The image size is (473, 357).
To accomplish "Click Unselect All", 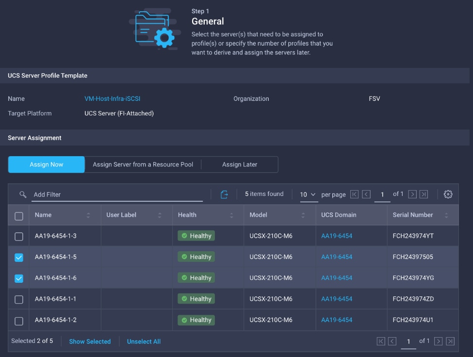I will point(144,341).
